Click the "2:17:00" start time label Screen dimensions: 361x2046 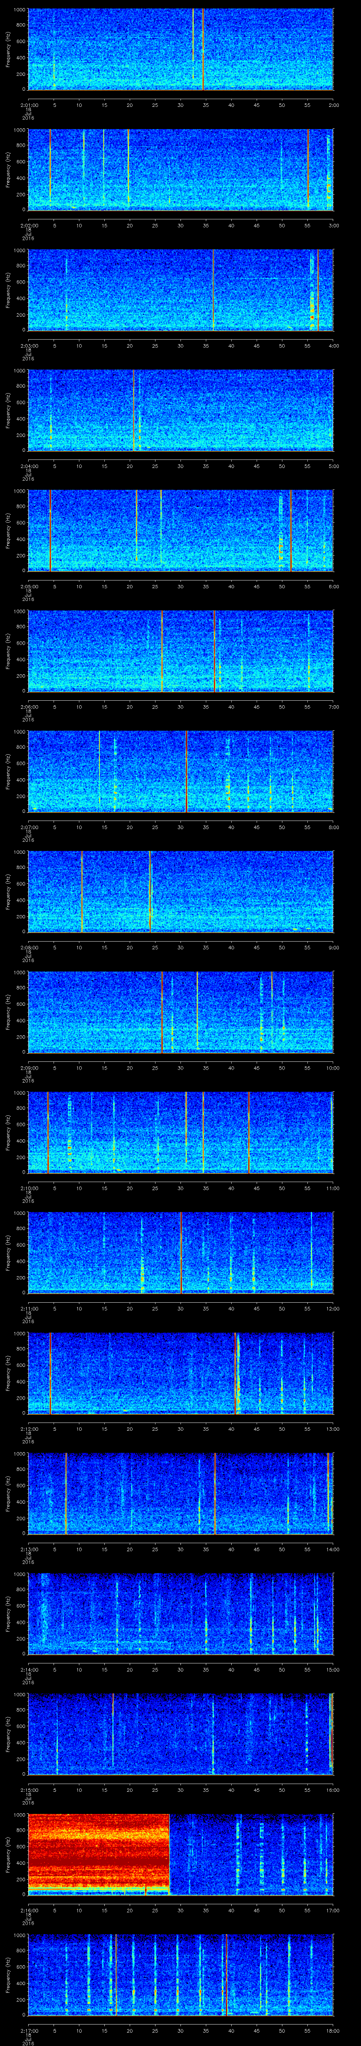coord(29,2030)
